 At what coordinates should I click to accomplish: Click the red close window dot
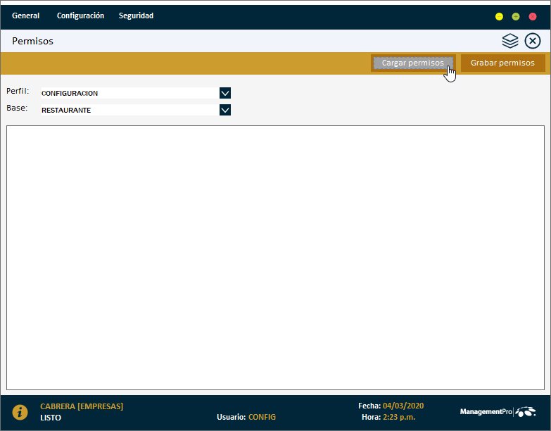pos(533,16)
